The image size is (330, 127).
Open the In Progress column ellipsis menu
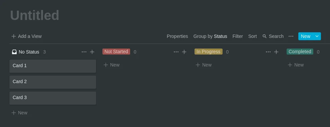pos(268,52)
